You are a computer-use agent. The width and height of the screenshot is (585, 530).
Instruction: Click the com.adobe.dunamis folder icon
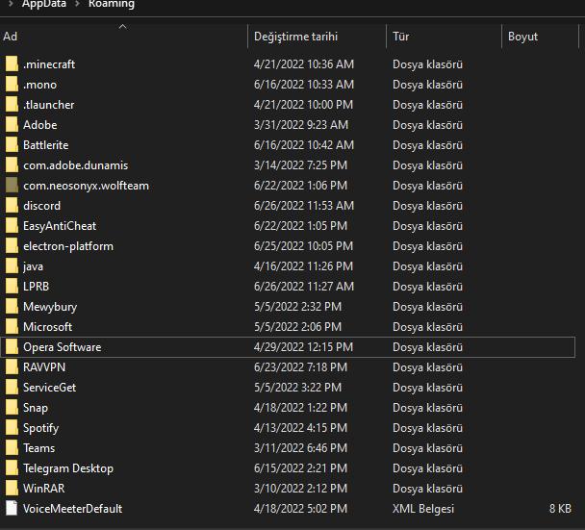(x=12, y=164)
